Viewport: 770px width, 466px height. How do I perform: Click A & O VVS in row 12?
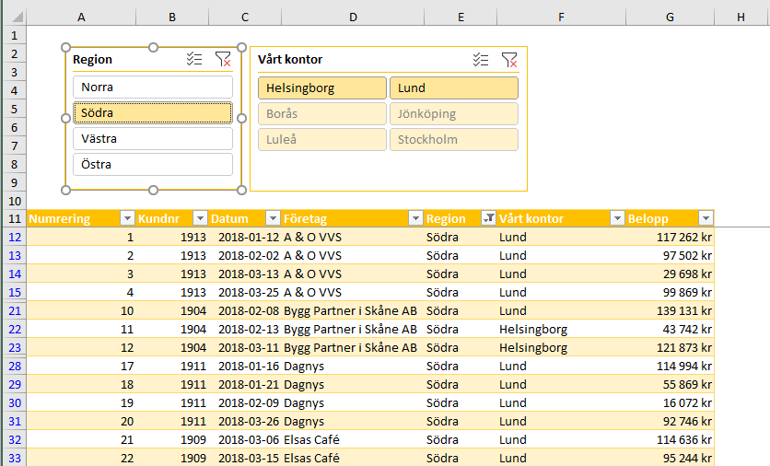click(x=353, y=238)
